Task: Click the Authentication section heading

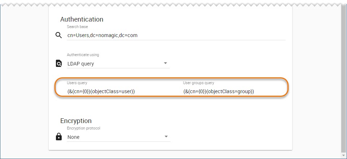Action: click(x=82, y=19)
